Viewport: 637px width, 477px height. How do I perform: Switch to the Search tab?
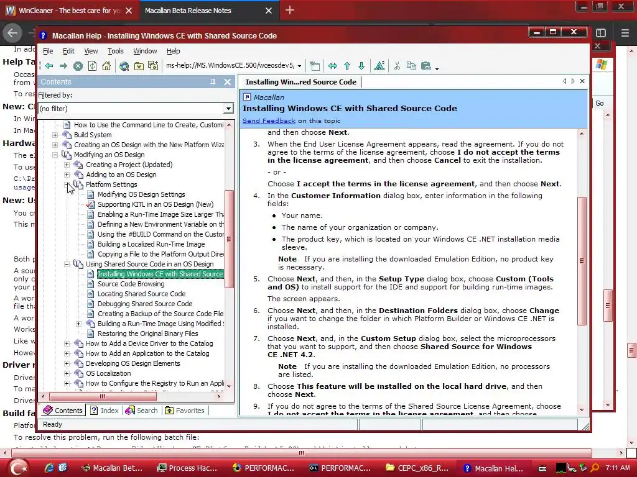pyautogui.click(x=142, y=411)
